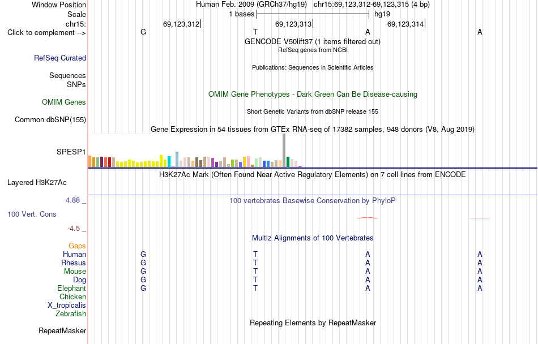538x344 pixels.
Task: Click position marker 69,123,313 on ruler
Action: point(293,24)
